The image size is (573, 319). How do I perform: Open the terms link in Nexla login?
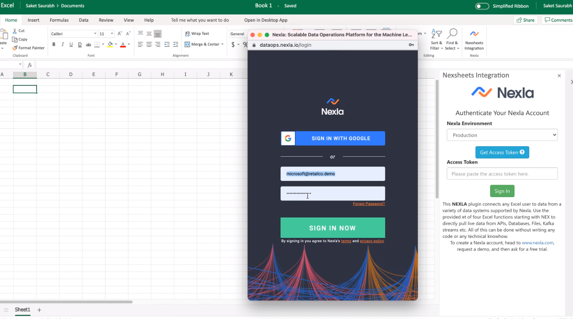[346, 241]
